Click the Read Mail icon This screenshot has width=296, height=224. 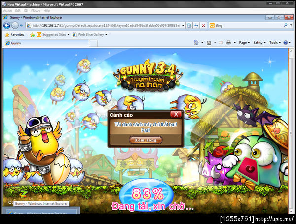(x=221, y=43)
